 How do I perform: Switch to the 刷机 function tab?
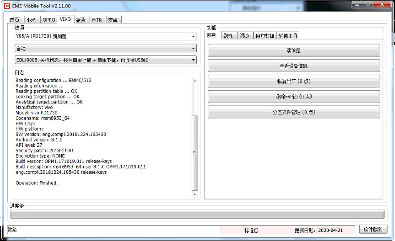tap(228, 36)
